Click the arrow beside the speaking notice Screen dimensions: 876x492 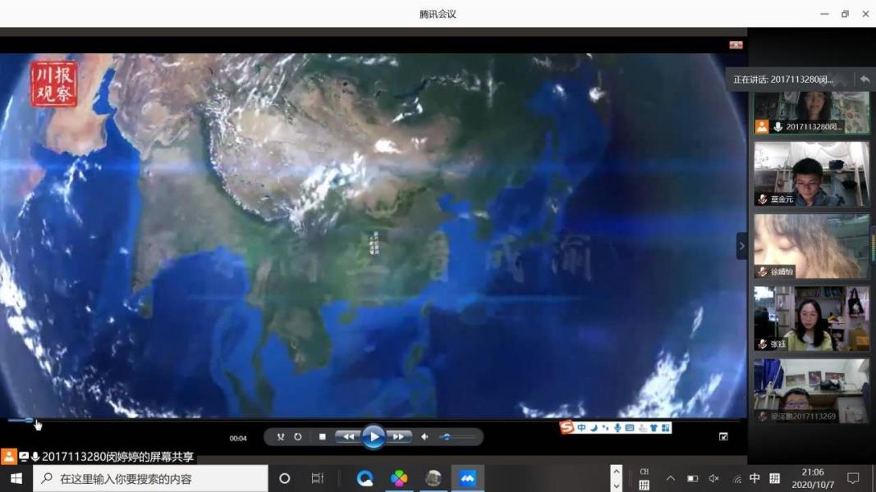[865, 80]
